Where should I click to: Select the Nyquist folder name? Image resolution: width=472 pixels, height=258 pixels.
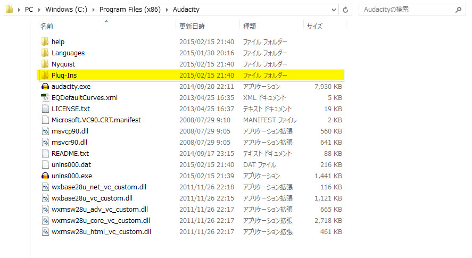click(x=63, y=64)
